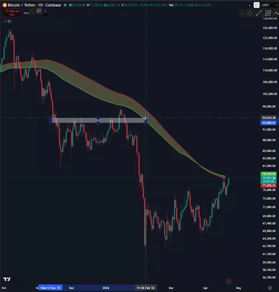This screenshot has width=279, height=292.
Task: Click the TradingView logo
Action: click(x=7, y=279)
